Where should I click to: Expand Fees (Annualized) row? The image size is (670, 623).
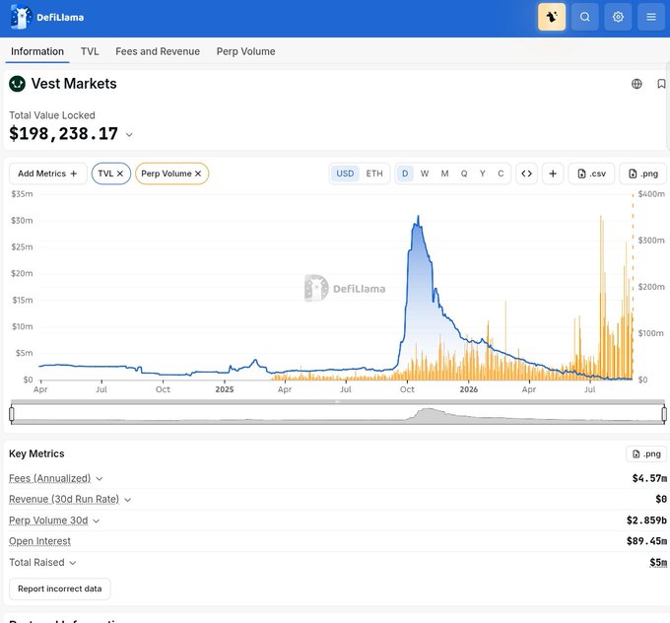[100, 479]
